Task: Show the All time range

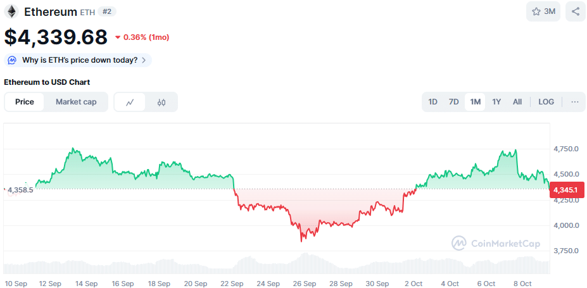Action: click(x=517, y=102)
